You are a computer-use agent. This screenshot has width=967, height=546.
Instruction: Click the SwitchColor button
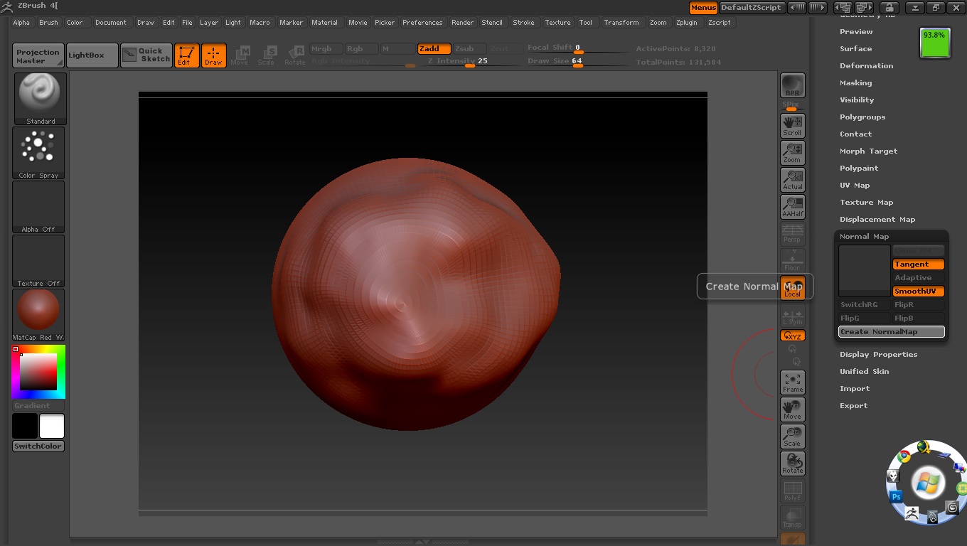[38, 446]
